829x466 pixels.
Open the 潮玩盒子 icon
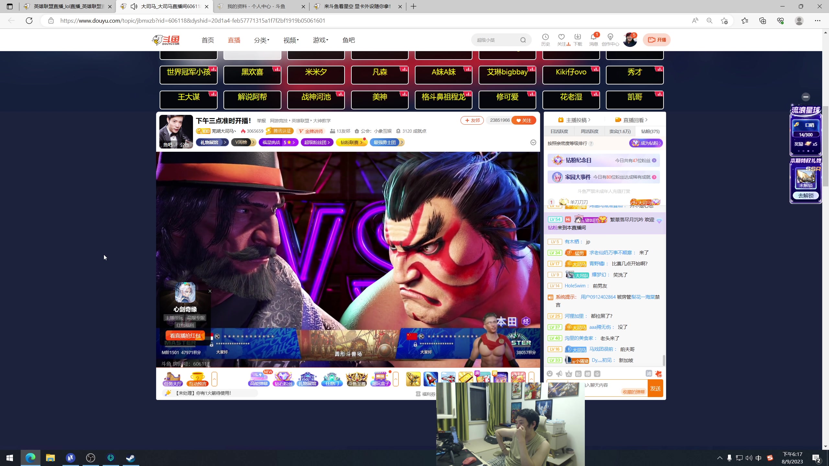[x=380, y=379]
